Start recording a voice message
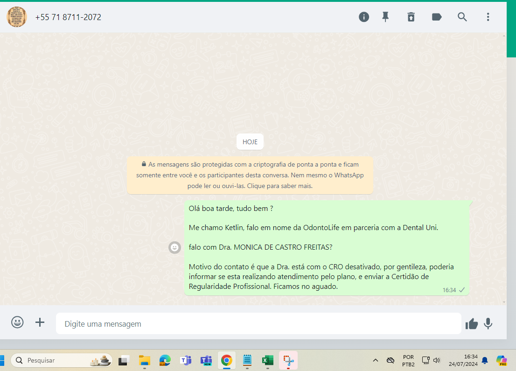 pyautogui.click(x=488, y=323)
